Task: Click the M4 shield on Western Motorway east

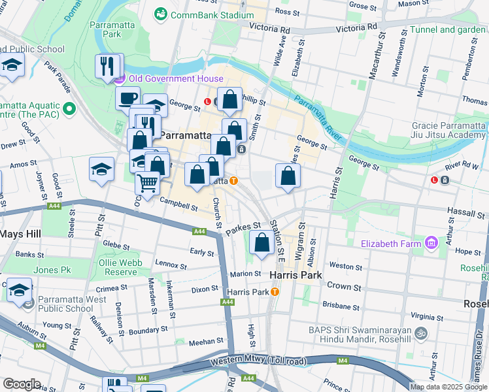Action: (x=343, y=361)
